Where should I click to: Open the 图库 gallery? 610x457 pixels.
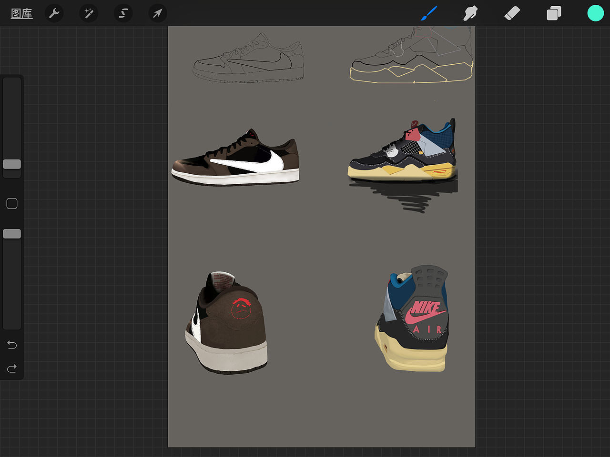[x=22, y=13]
